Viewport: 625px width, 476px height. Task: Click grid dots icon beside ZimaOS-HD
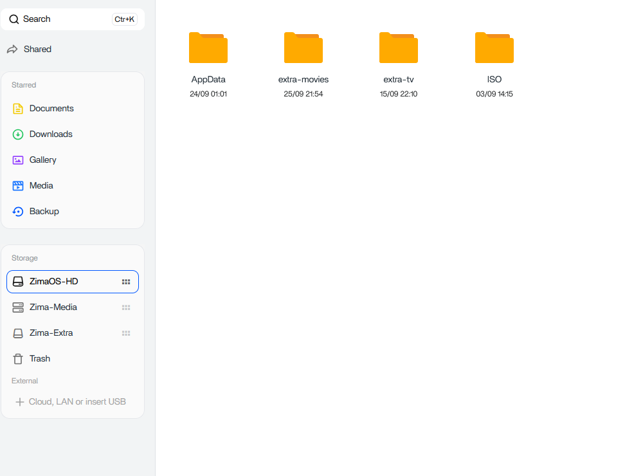[126, 282]
